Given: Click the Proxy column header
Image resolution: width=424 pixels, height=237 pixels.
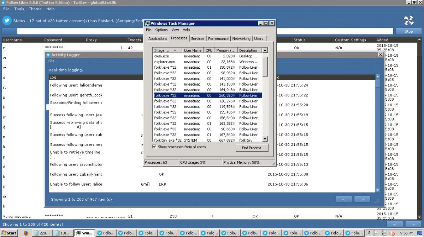Looking at the screenshot, I should 105,40.
